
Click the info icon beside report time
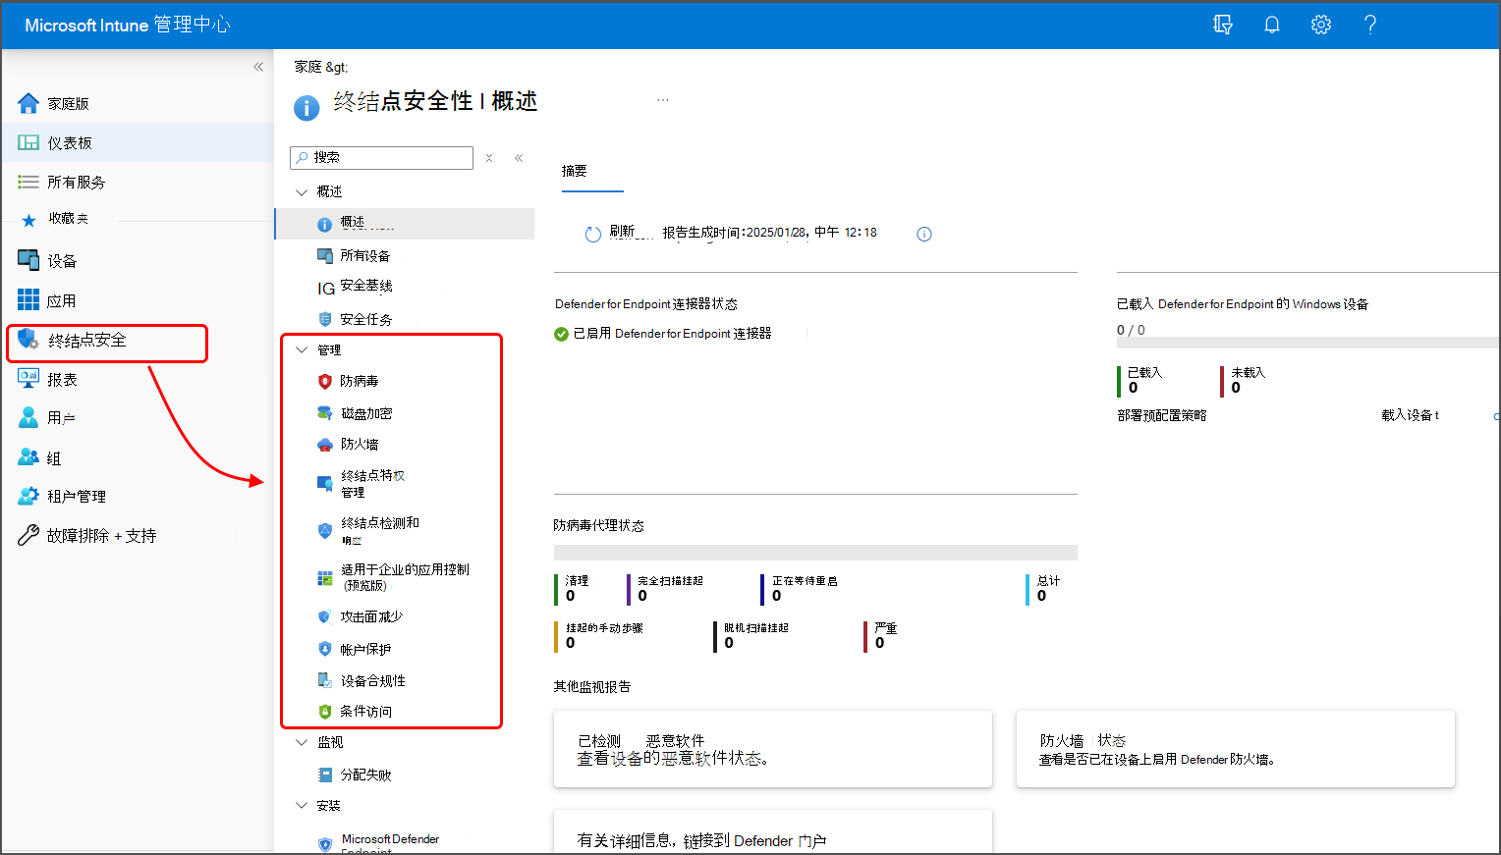click(x=924, y=234)
